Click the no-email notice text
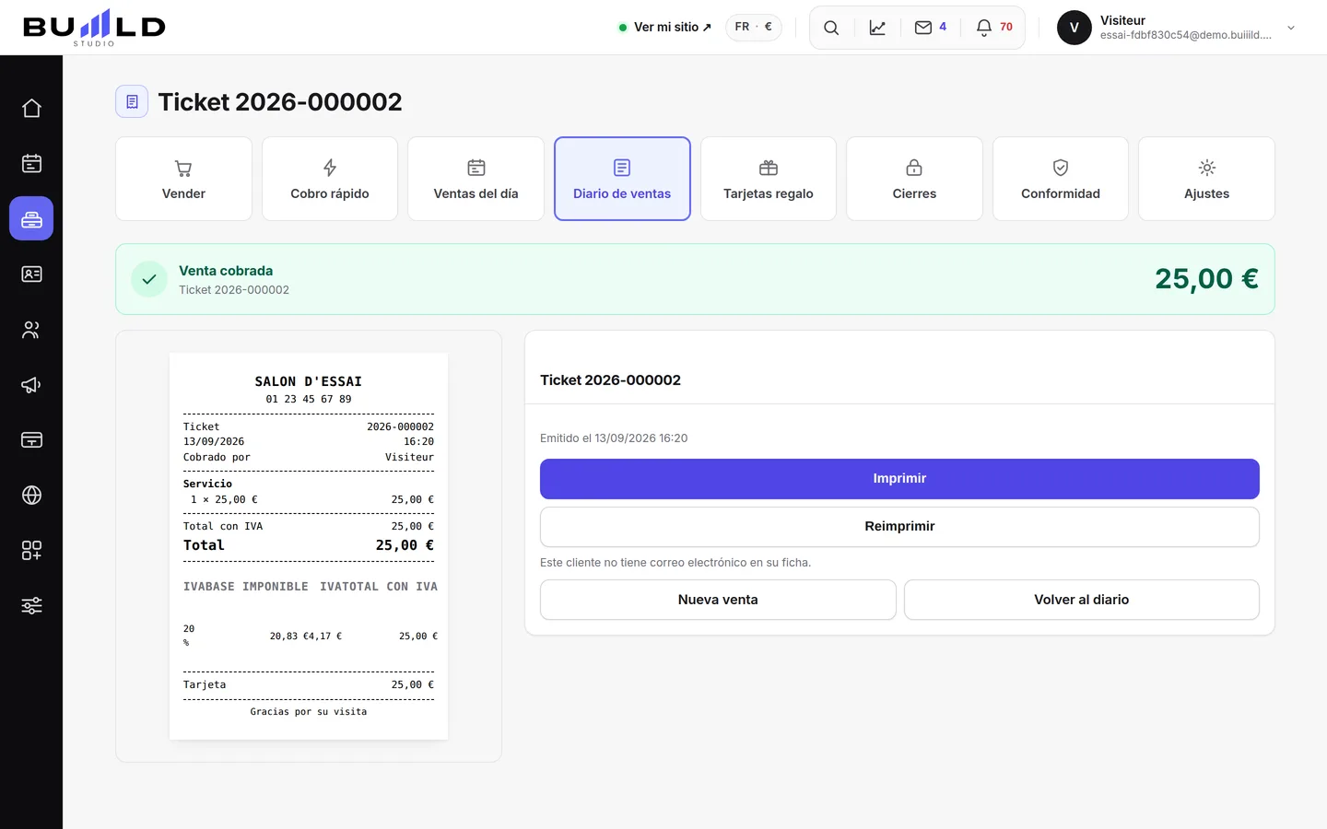 (675, 563)
